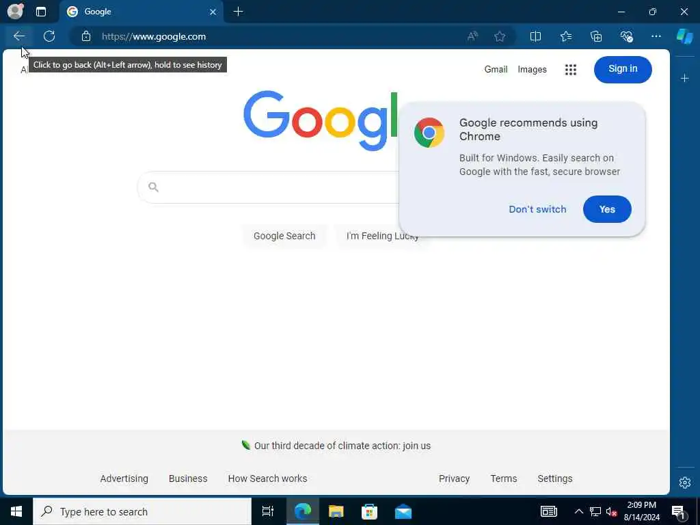Open climate action join us link
Image resolution: width=700 pixels, height=525 pixels.
coord(342,446)
